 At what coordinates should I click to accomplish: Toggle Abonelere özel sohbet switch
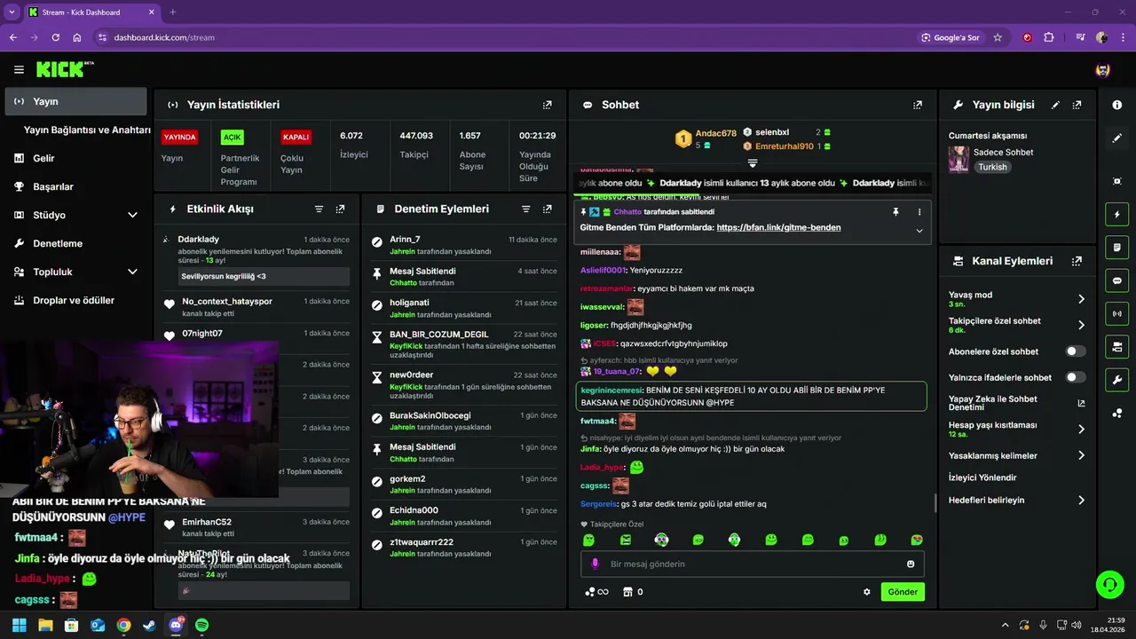(1076, 351)
